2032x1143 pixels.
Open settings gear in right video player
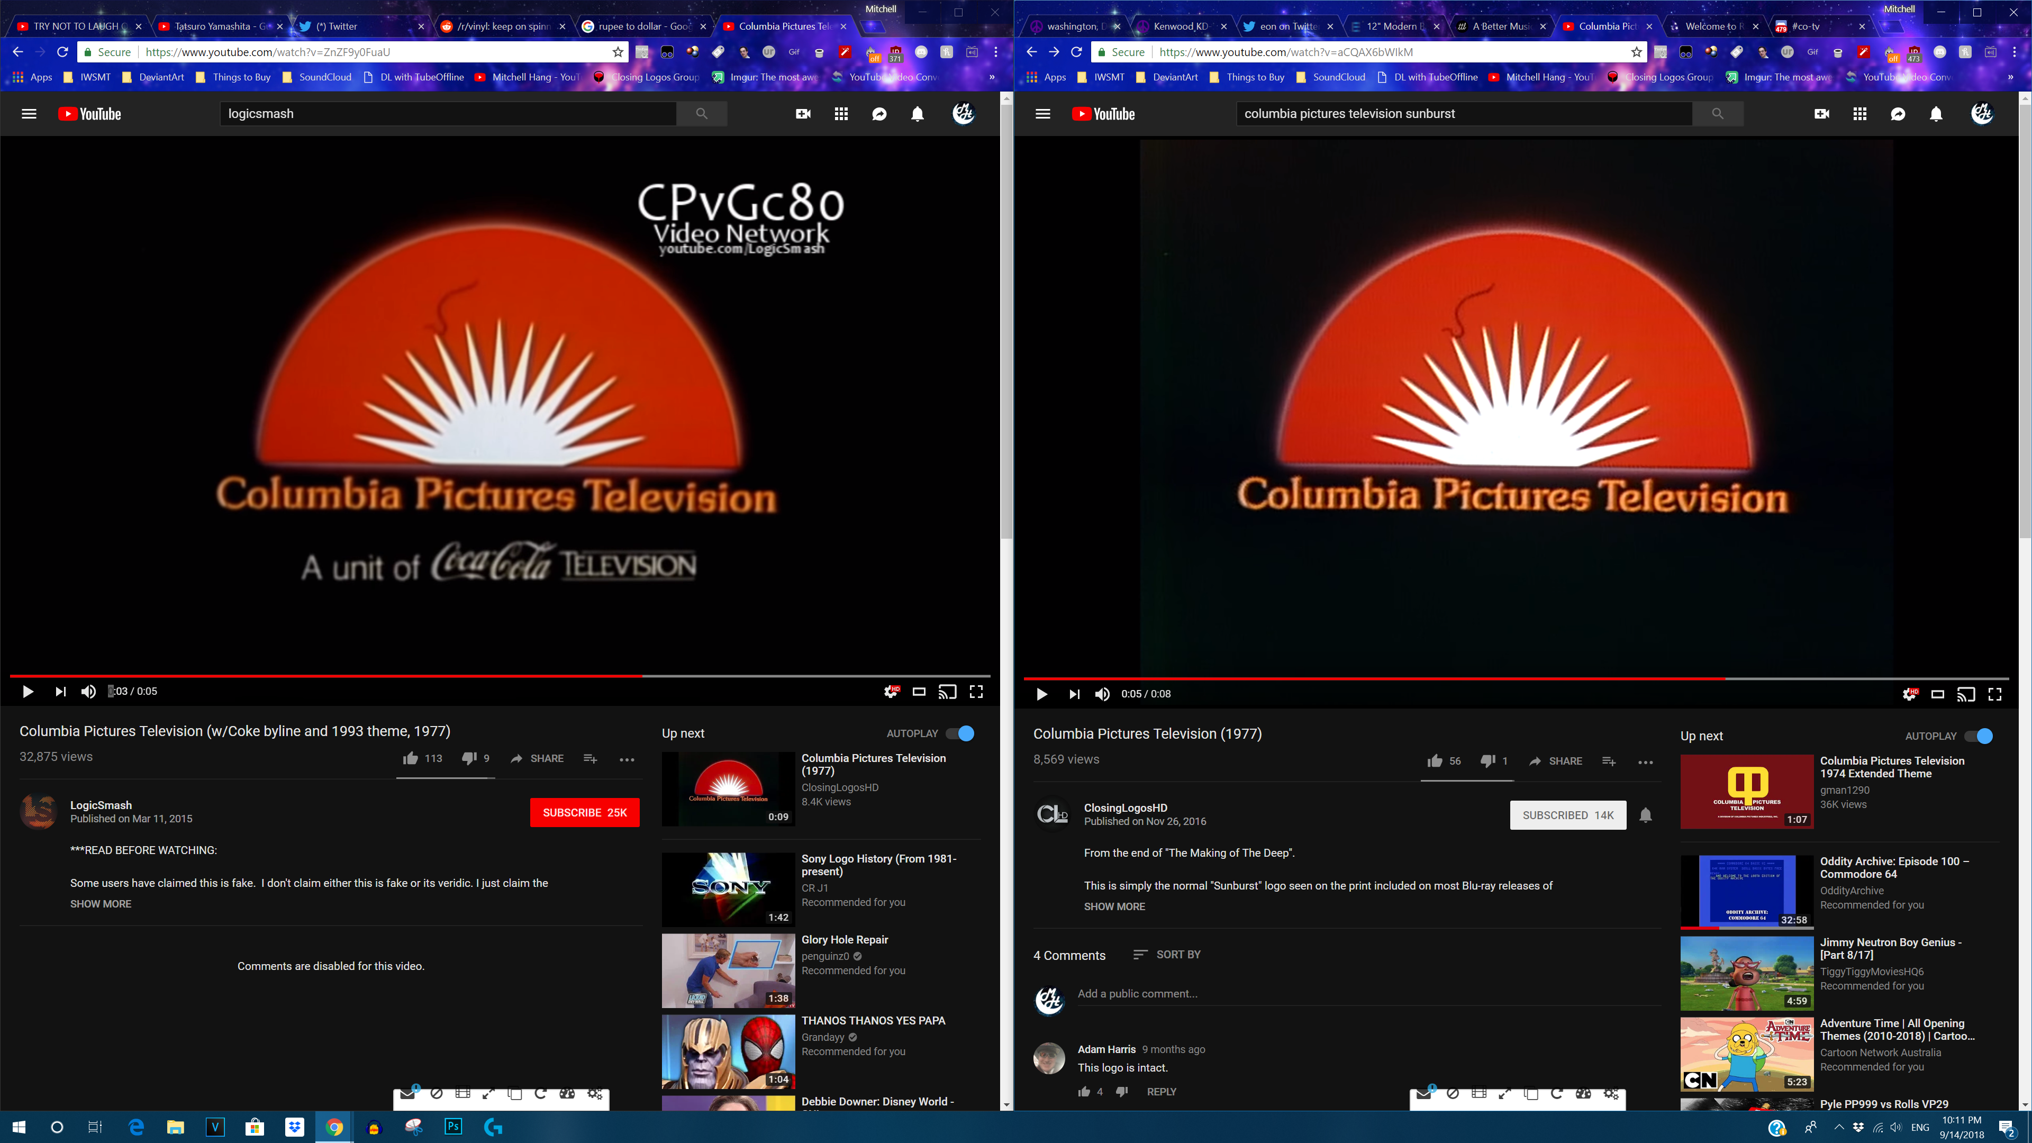pos(1909,694)
